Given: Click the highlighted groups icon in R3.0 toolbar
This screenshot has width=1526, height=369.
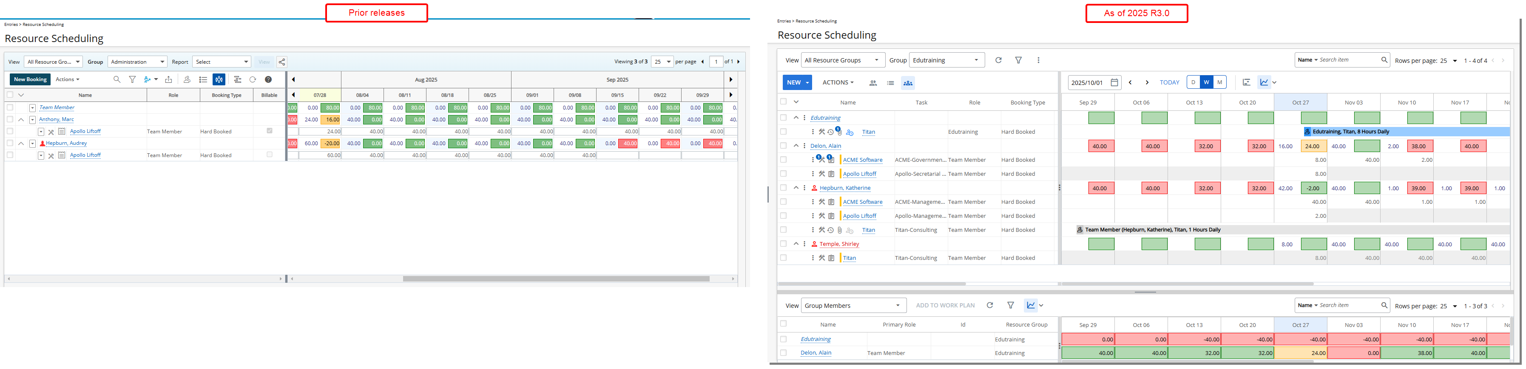Looking at the screenshot, I should point(907,83).
